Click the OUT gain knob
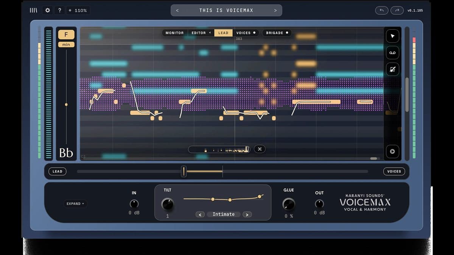This screenshot has height=255, width=454. point(319,204)
